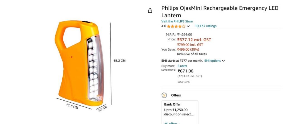Click the ₹799.00 incl. GST price
The width and height of the screenshot is (285, 124).
click(x=190, y=44)
